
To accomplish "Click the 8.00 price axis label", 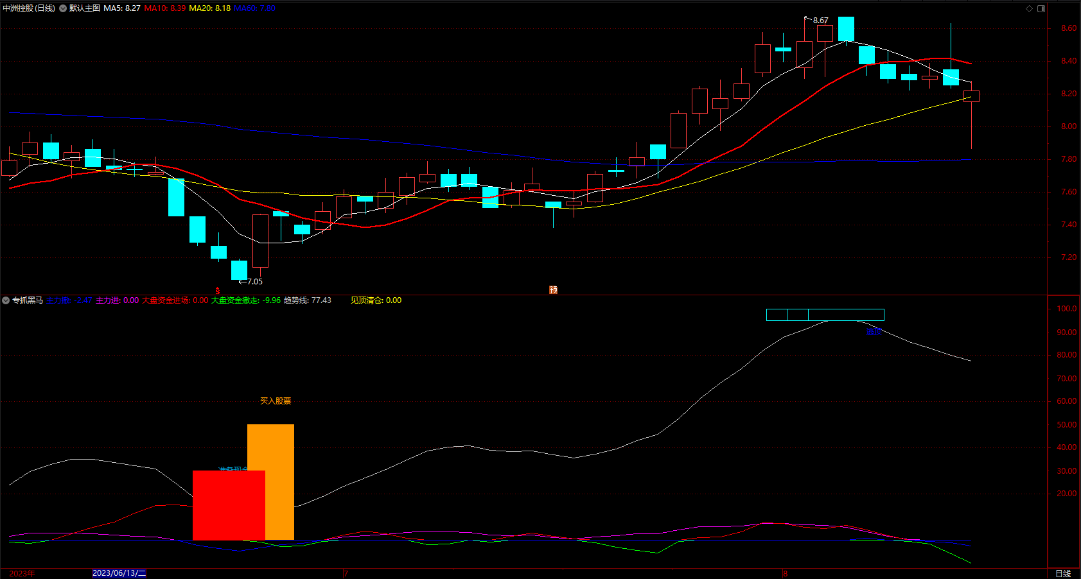I will [x=1069, y=126].
